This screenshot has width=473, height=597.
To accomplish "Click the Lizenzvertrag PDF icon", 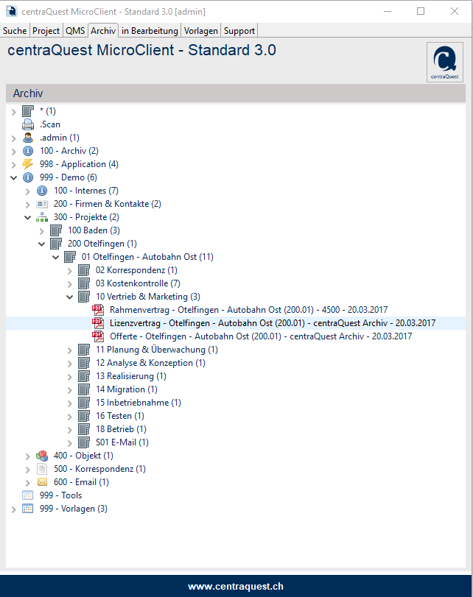I will point(98,323).
